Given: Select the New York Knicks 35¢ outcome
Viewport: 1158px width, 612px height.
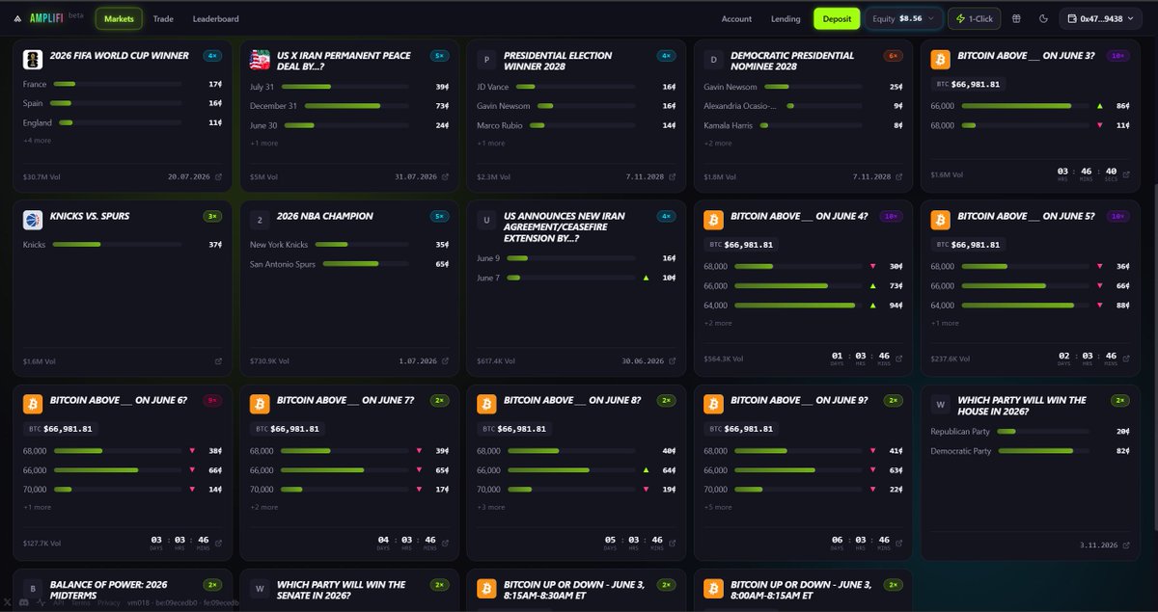Looking at the screenshot, I should (x=349, y=245).
